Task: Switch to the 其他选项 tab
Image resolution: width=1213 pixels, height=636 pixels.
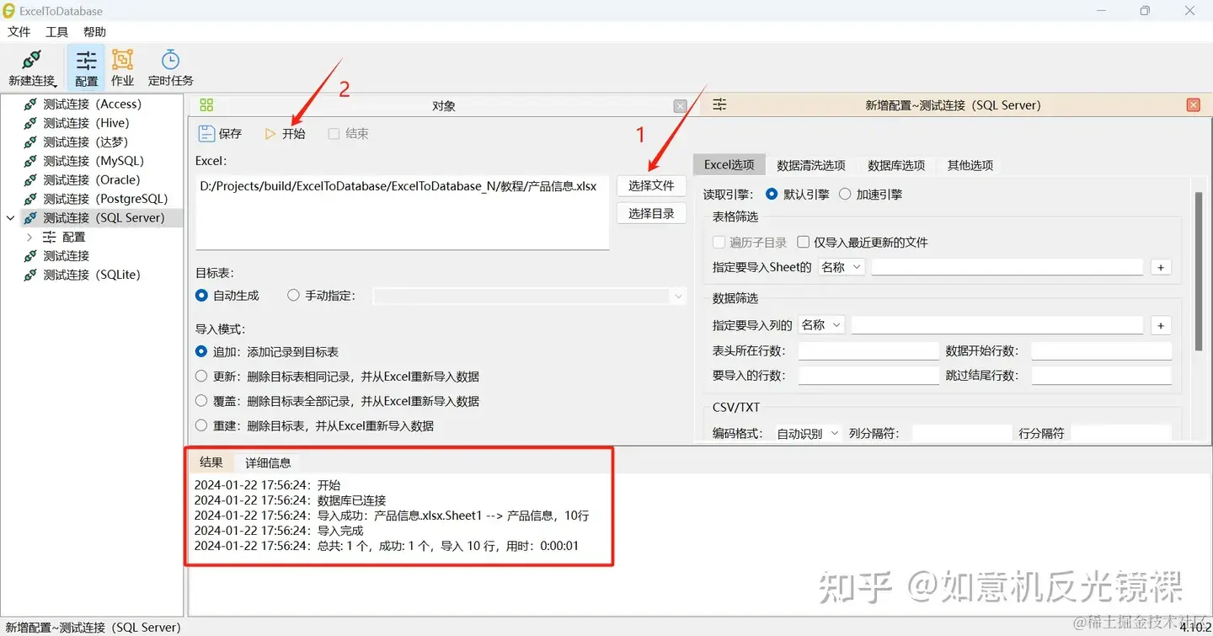Action: (x=970, y=165)
